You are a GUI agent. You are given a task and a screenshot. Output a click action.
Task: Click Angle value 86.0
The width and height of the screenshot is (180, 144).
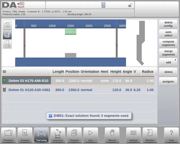(x=129, y=81)
